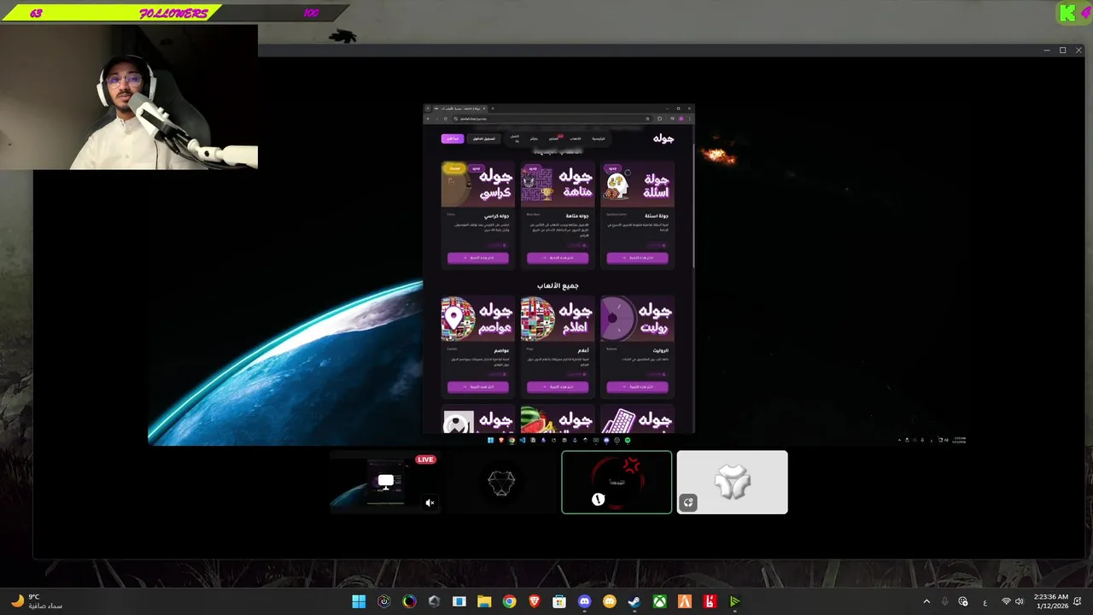Open Discord from the taskbar
Image resolution: width=1093 pixels, height=615 pixels.
584,601
